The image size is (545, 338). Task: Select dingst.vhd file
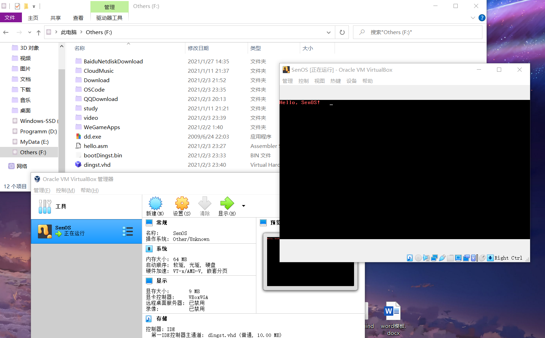(x=97, y=165)
